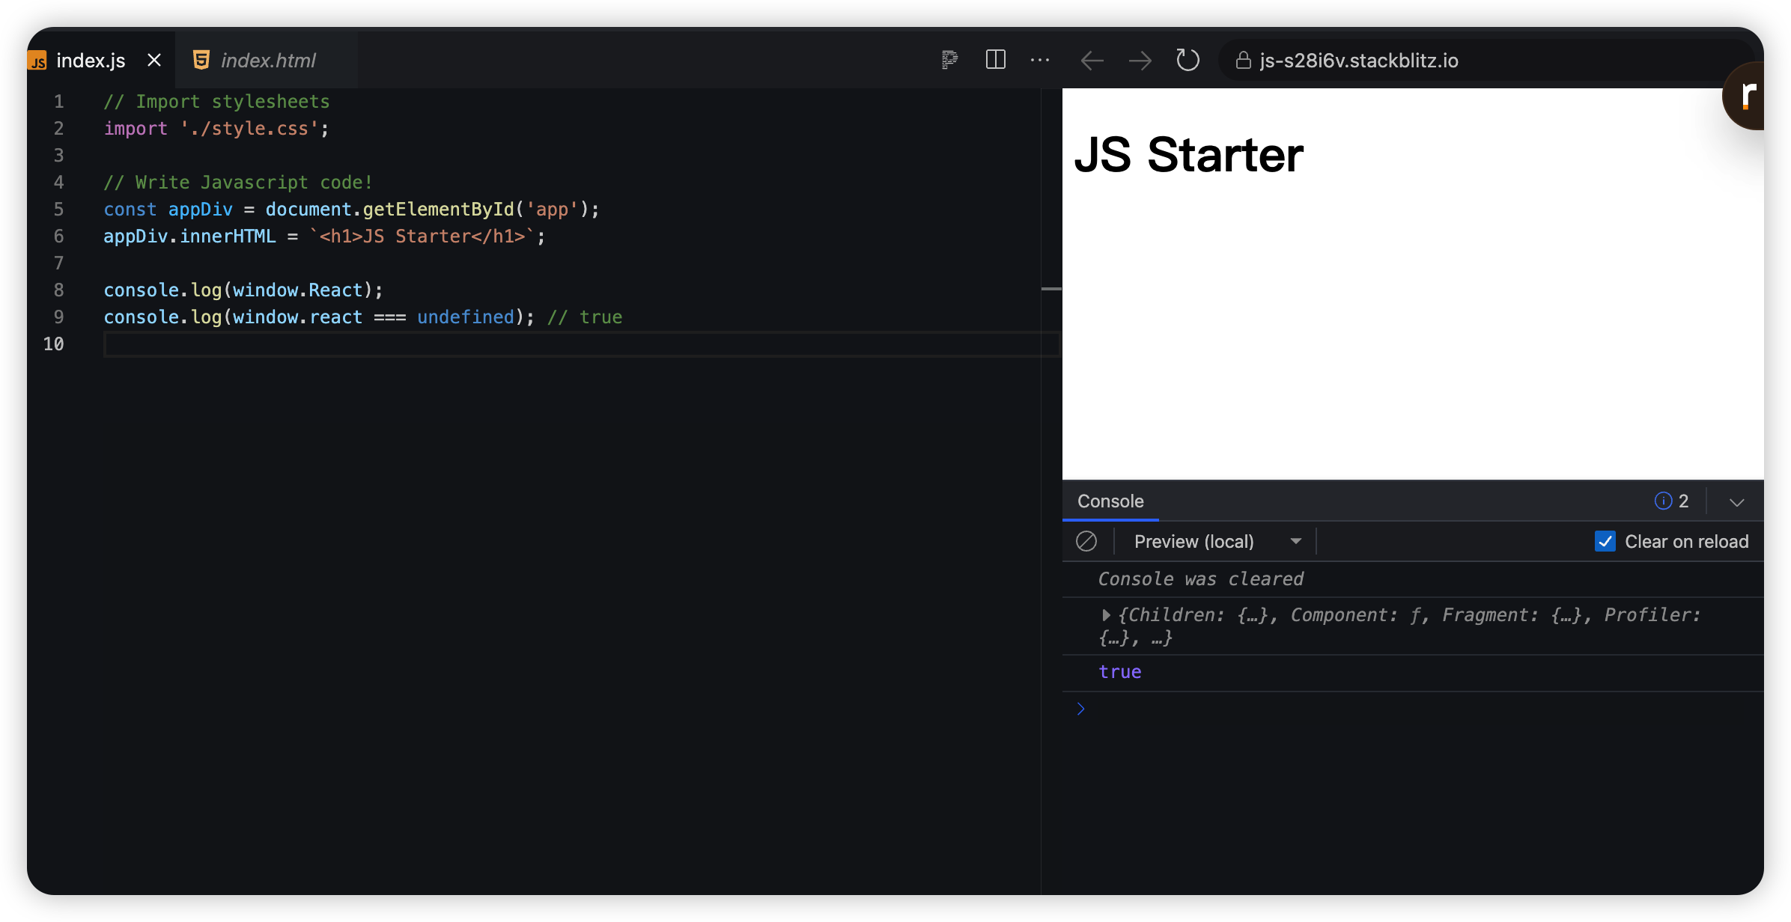The width and height of the screenshot is (1791, 922).
Task: Navigate forward in the preview pane
Action: [x=1140, y=60]
